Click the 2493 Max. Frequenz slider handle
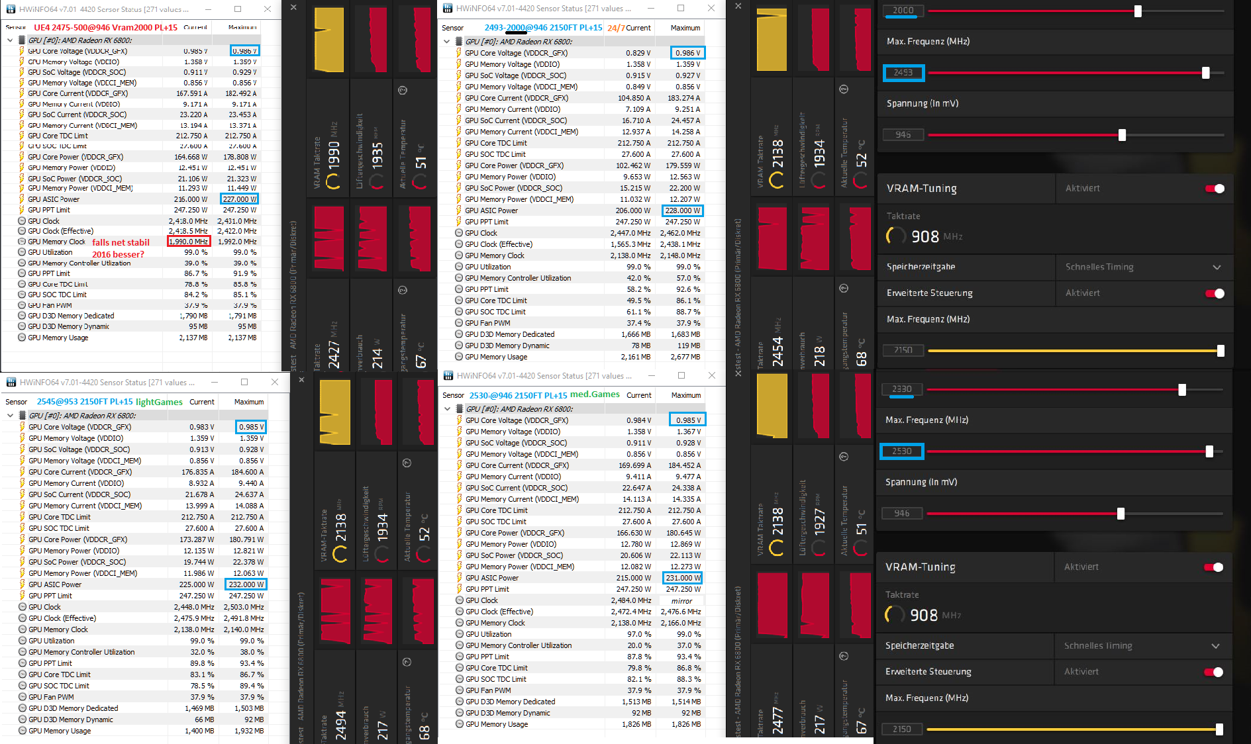 click(1206, 73)
